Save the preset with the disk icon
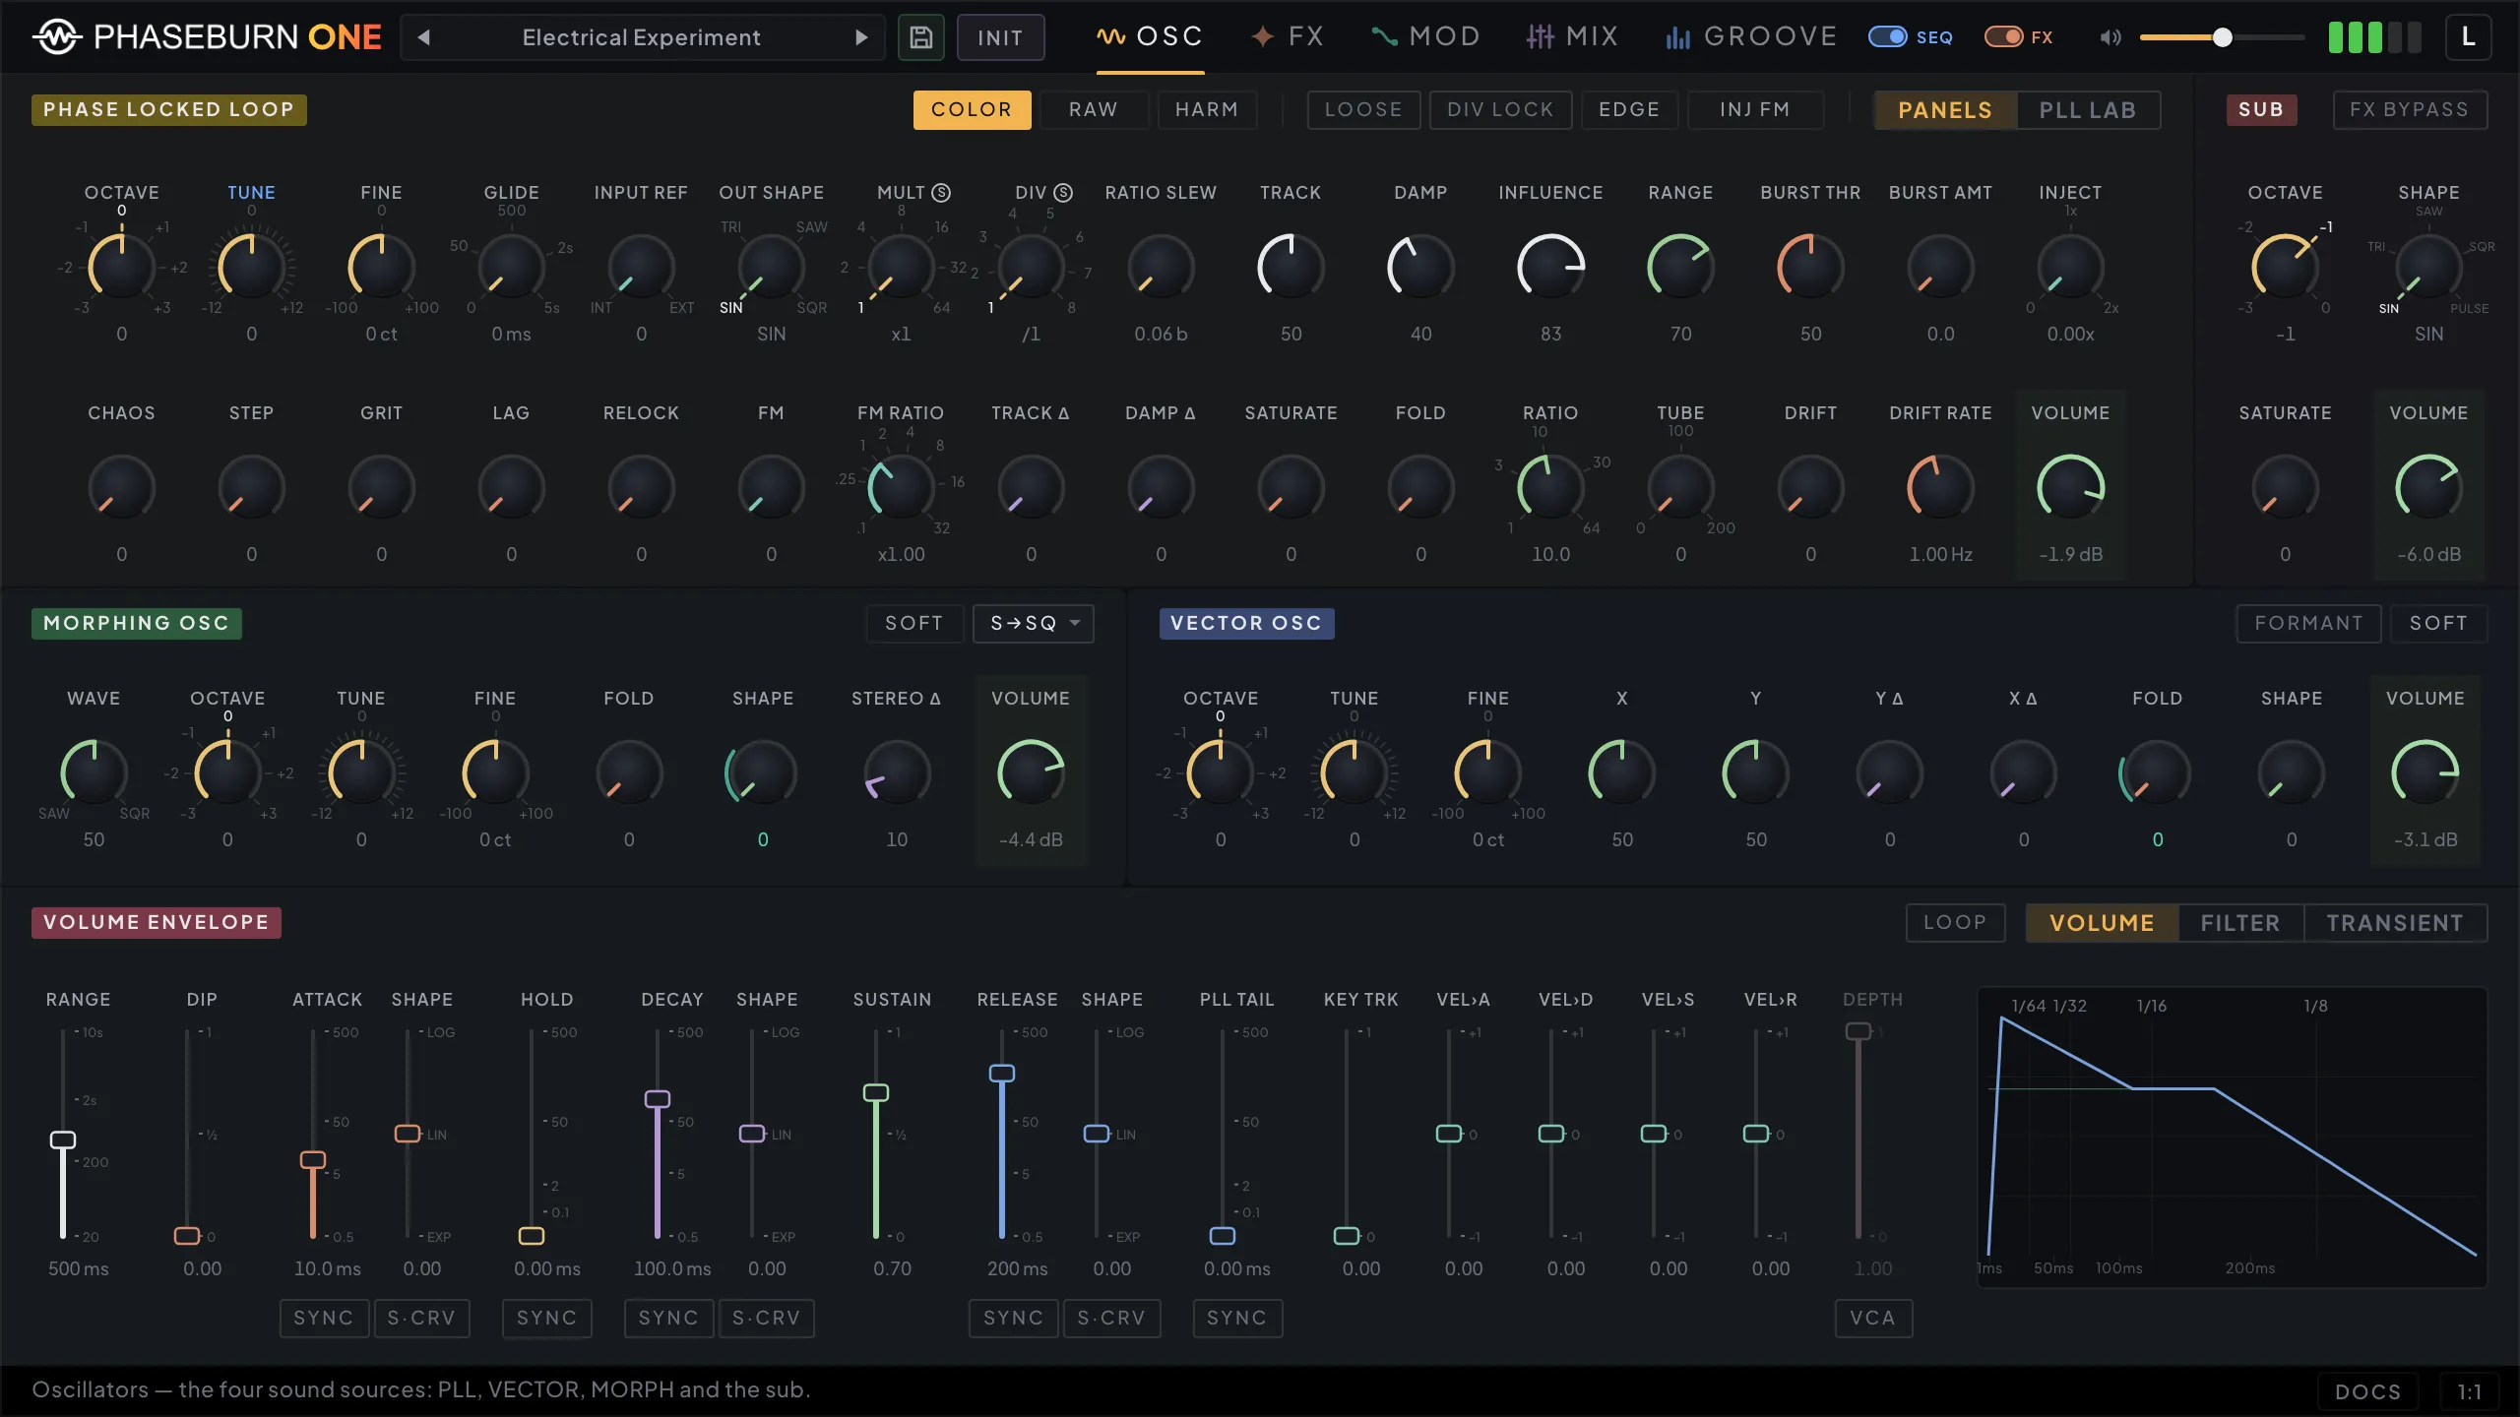Viewport: 2520px width, 1417px height. [x=920, y=37]
